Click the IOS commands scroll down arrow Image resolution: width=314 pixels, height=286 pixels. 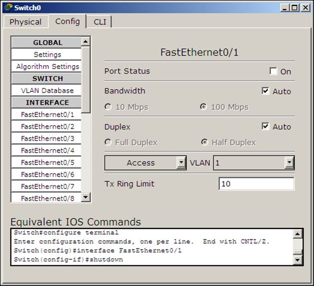point(298,260)
